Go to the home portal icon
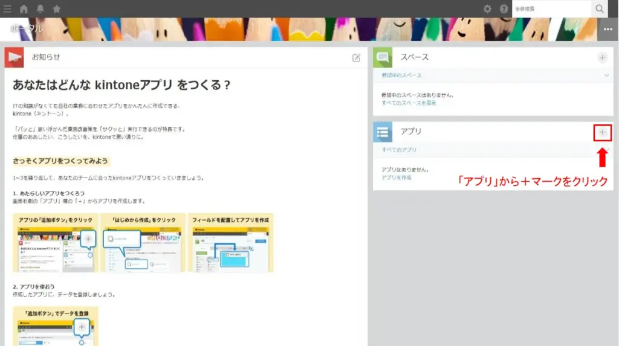 [x=24, y=8]
